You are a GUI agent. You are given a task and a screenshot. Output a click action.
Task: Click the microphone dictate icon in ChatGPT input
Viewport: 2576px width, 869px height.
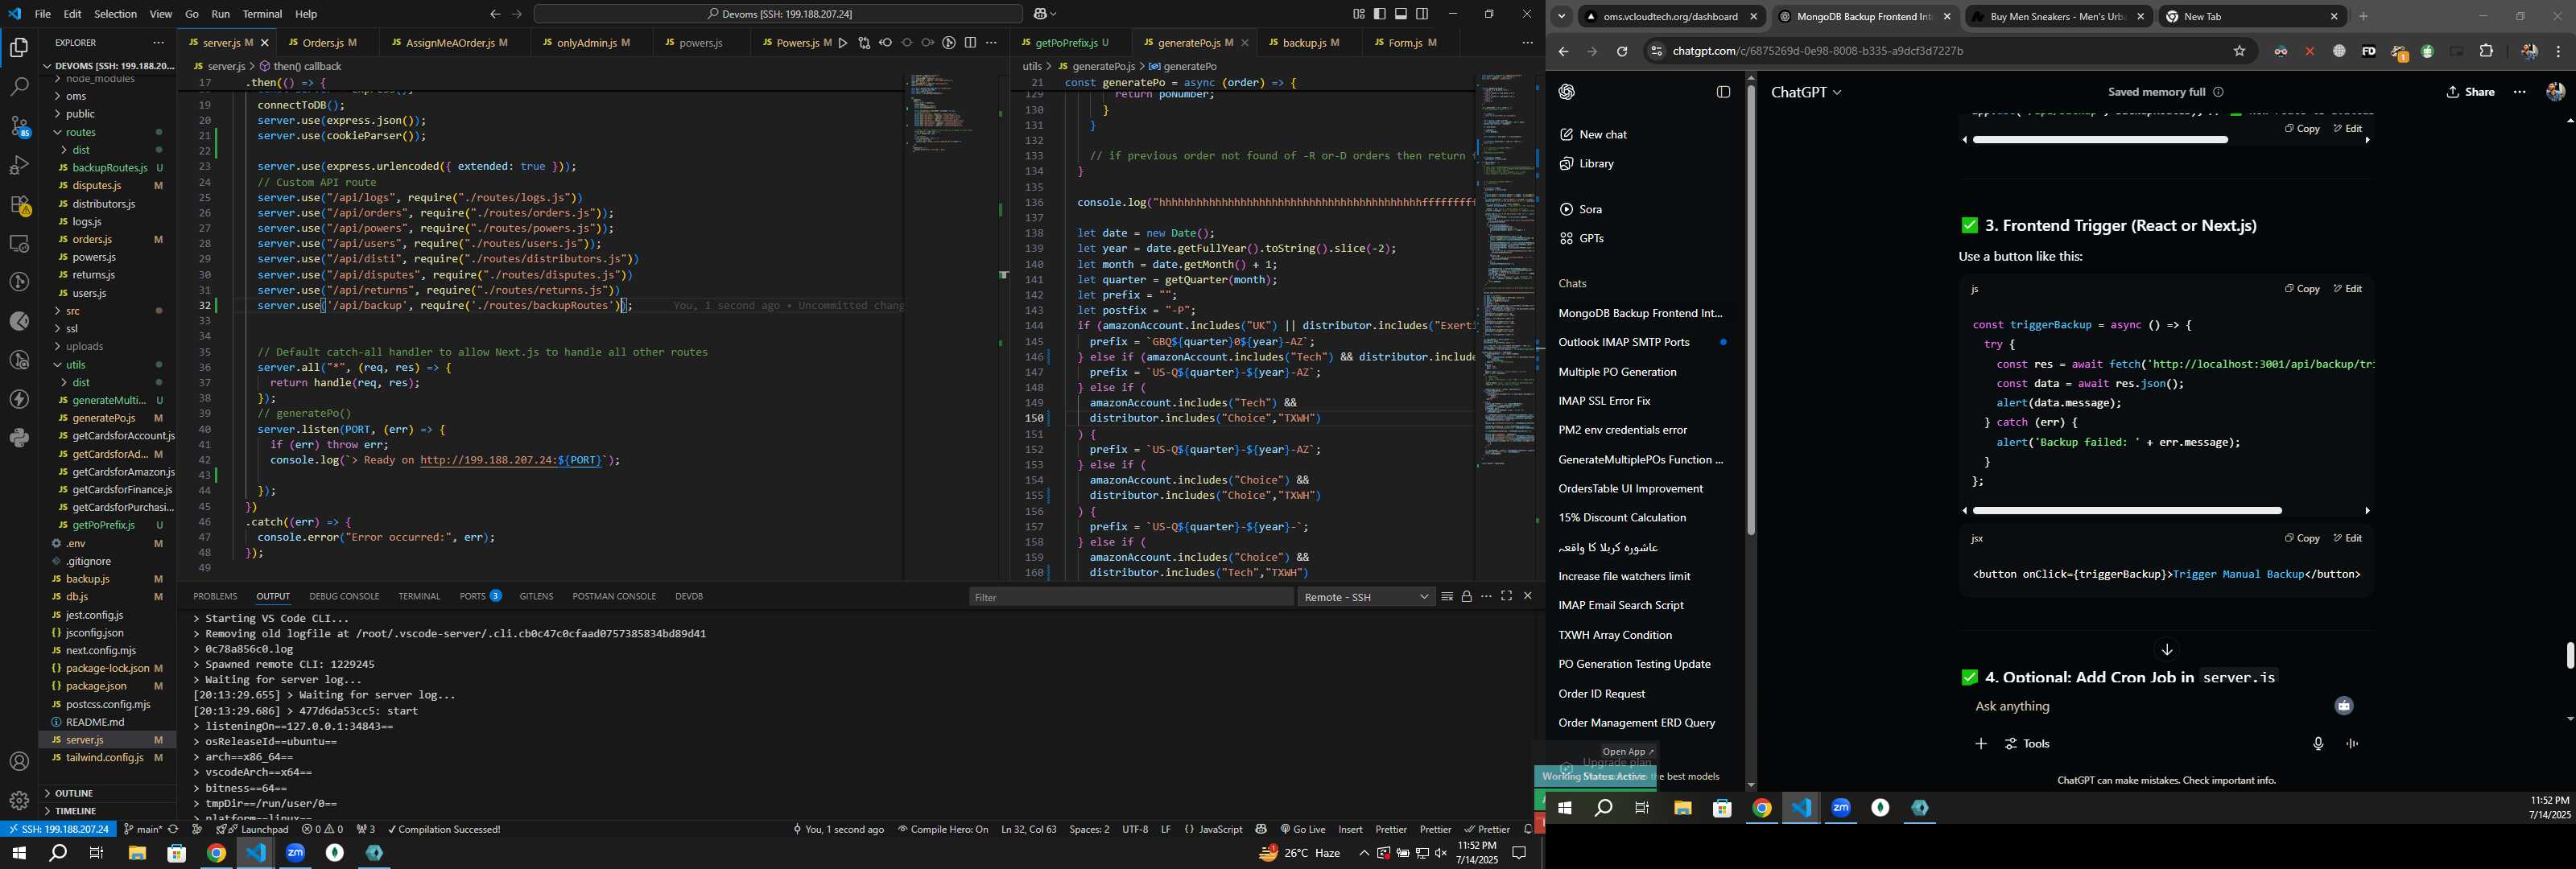[2318, 744]
